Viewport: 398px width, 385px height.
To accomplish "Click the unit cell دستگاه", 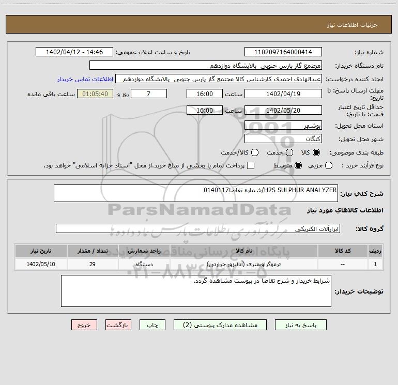I will [144, 264].
